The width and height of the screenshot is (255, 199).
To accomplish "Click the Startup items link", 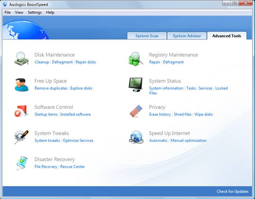I will pos(46,114).
